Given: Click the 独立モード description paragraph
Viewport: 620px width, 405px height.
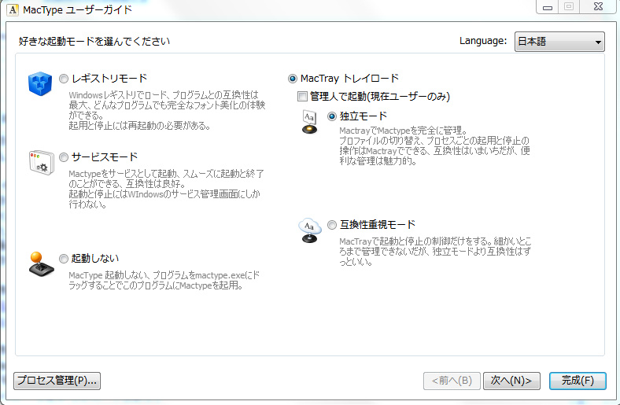Looking at the screenshot, I should pyautogui.click(x=434, y=145).
